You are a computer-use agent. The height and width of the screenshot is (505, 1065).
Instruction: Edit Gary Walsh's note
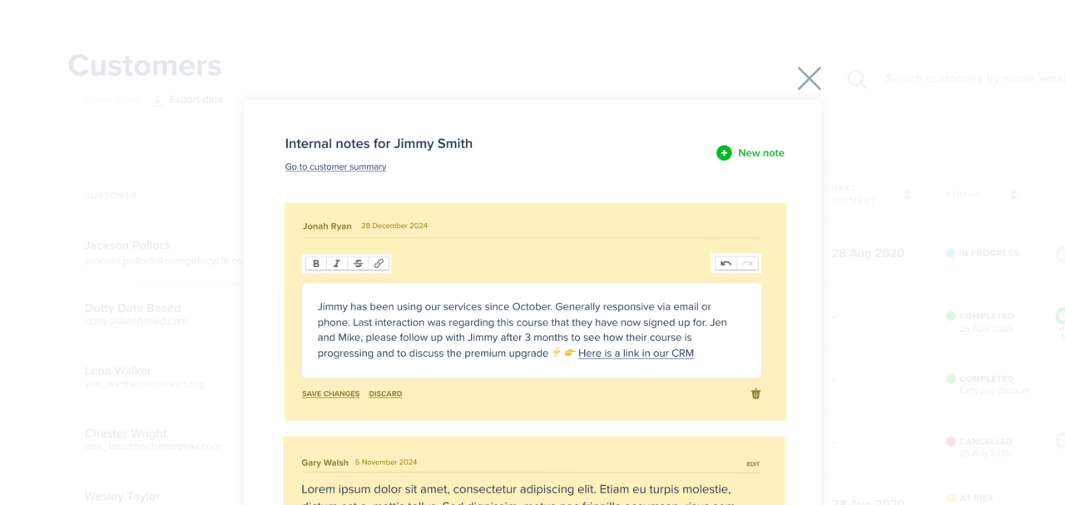(x=752, y=464)
